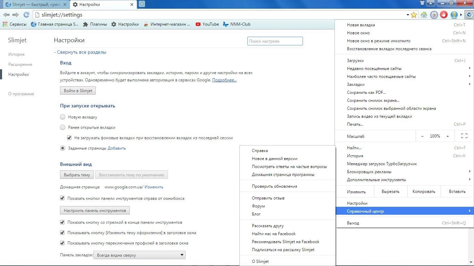This screenshot has width=474, height=266.
Task: Click the page icon in the address bar
Action: (x=37, y=15)
